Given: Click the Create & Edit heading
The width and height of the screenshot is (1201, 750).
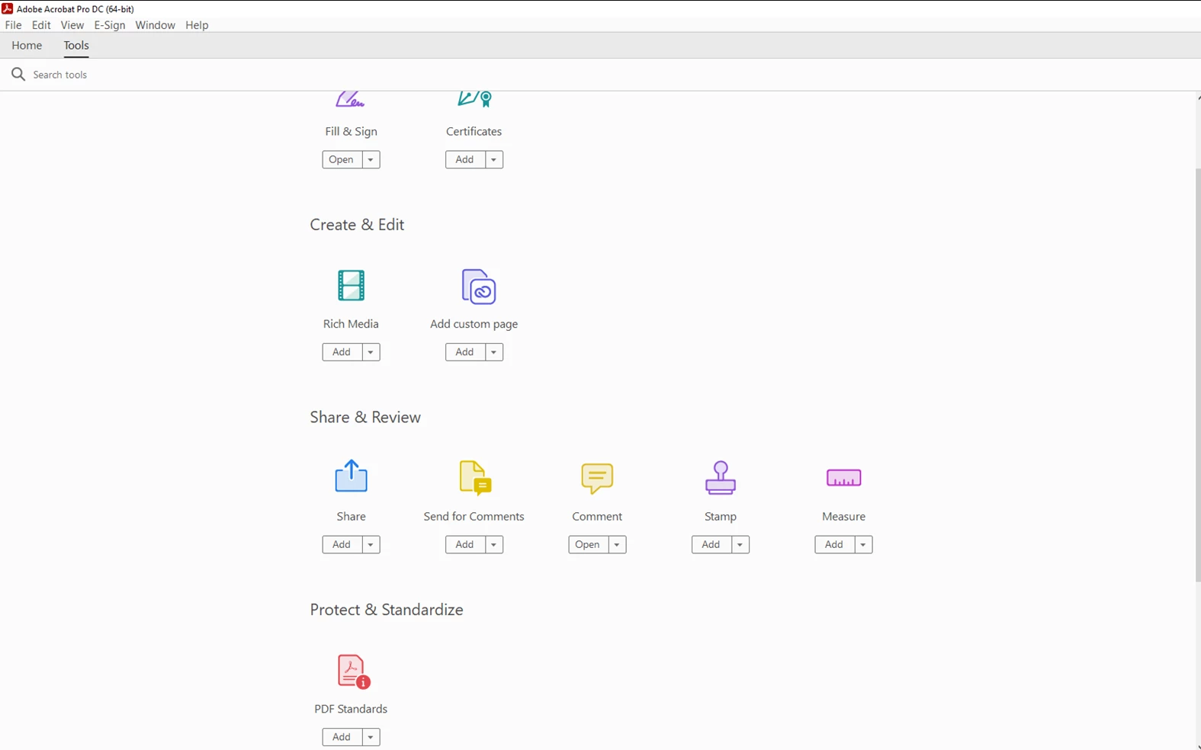Looking at the screenshot, I should 357,225.
